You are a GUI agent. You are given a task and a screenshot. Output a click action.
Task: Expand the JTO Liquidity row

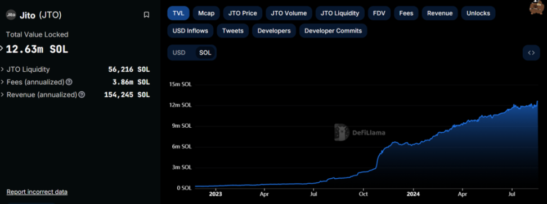[2, 69]
